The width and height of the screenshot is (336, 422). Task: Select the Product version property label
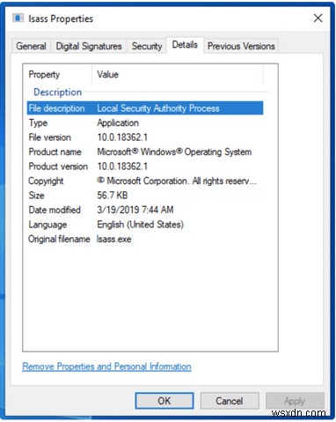58,167
